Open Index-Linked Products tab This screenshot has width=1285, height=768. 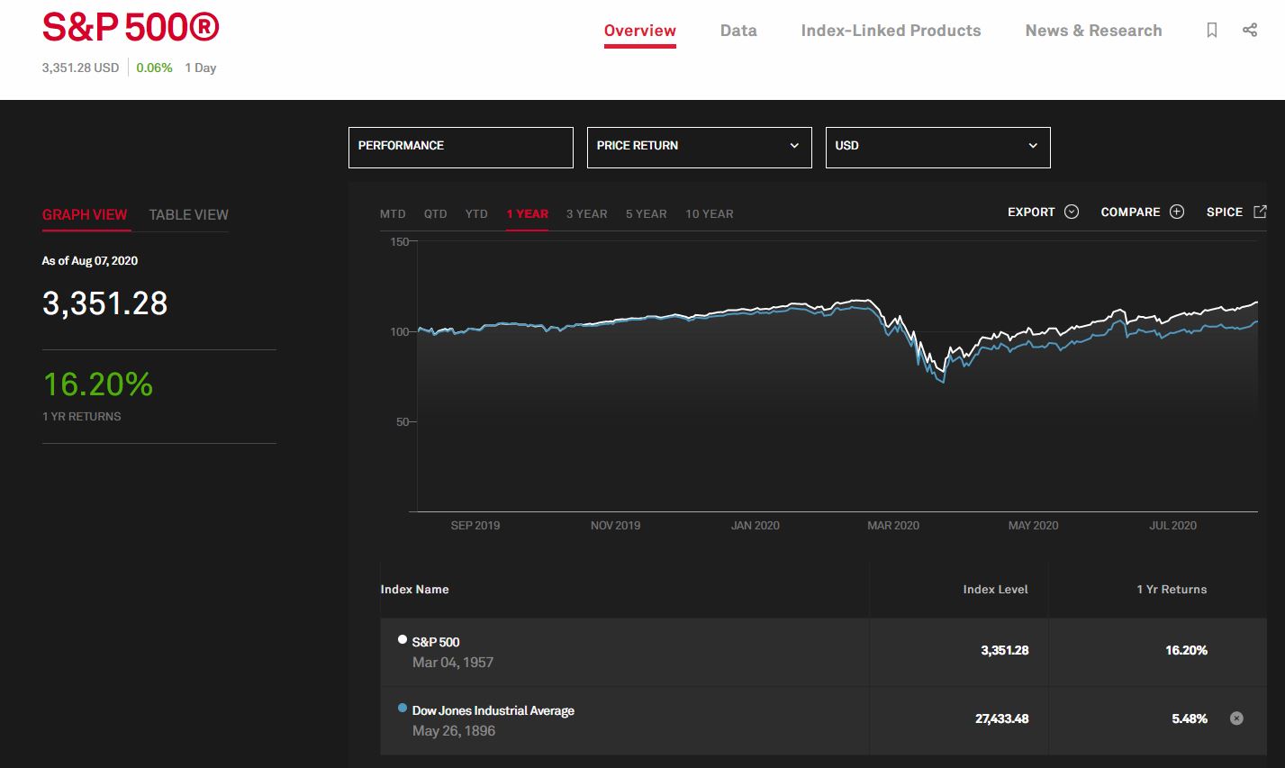(891, 31)
